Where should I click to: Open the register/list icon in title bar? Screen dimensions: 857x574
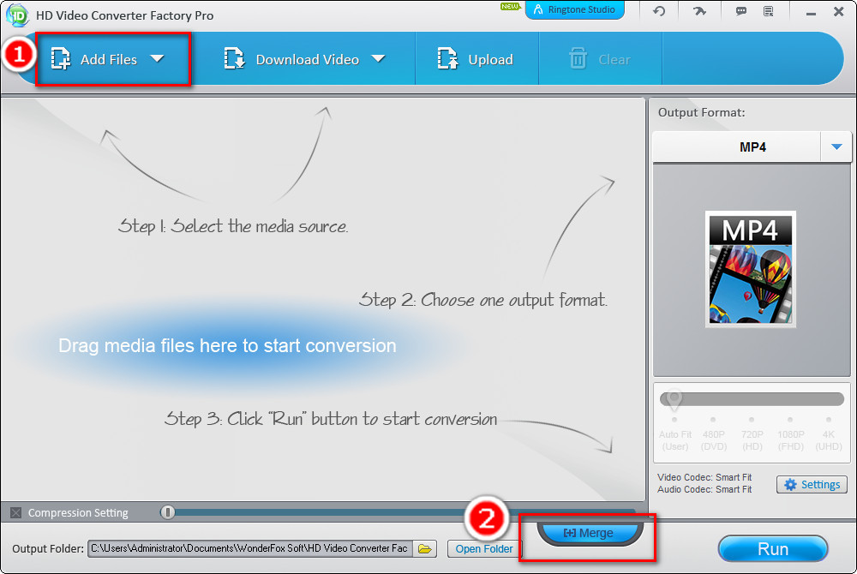tap(769, 11)
